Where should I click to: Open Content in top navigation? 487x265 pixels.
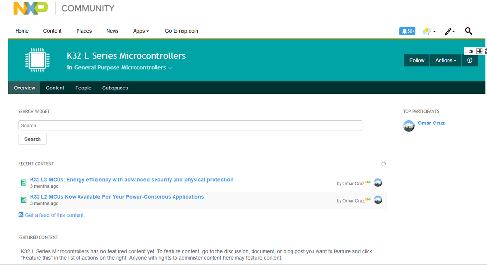52,31
